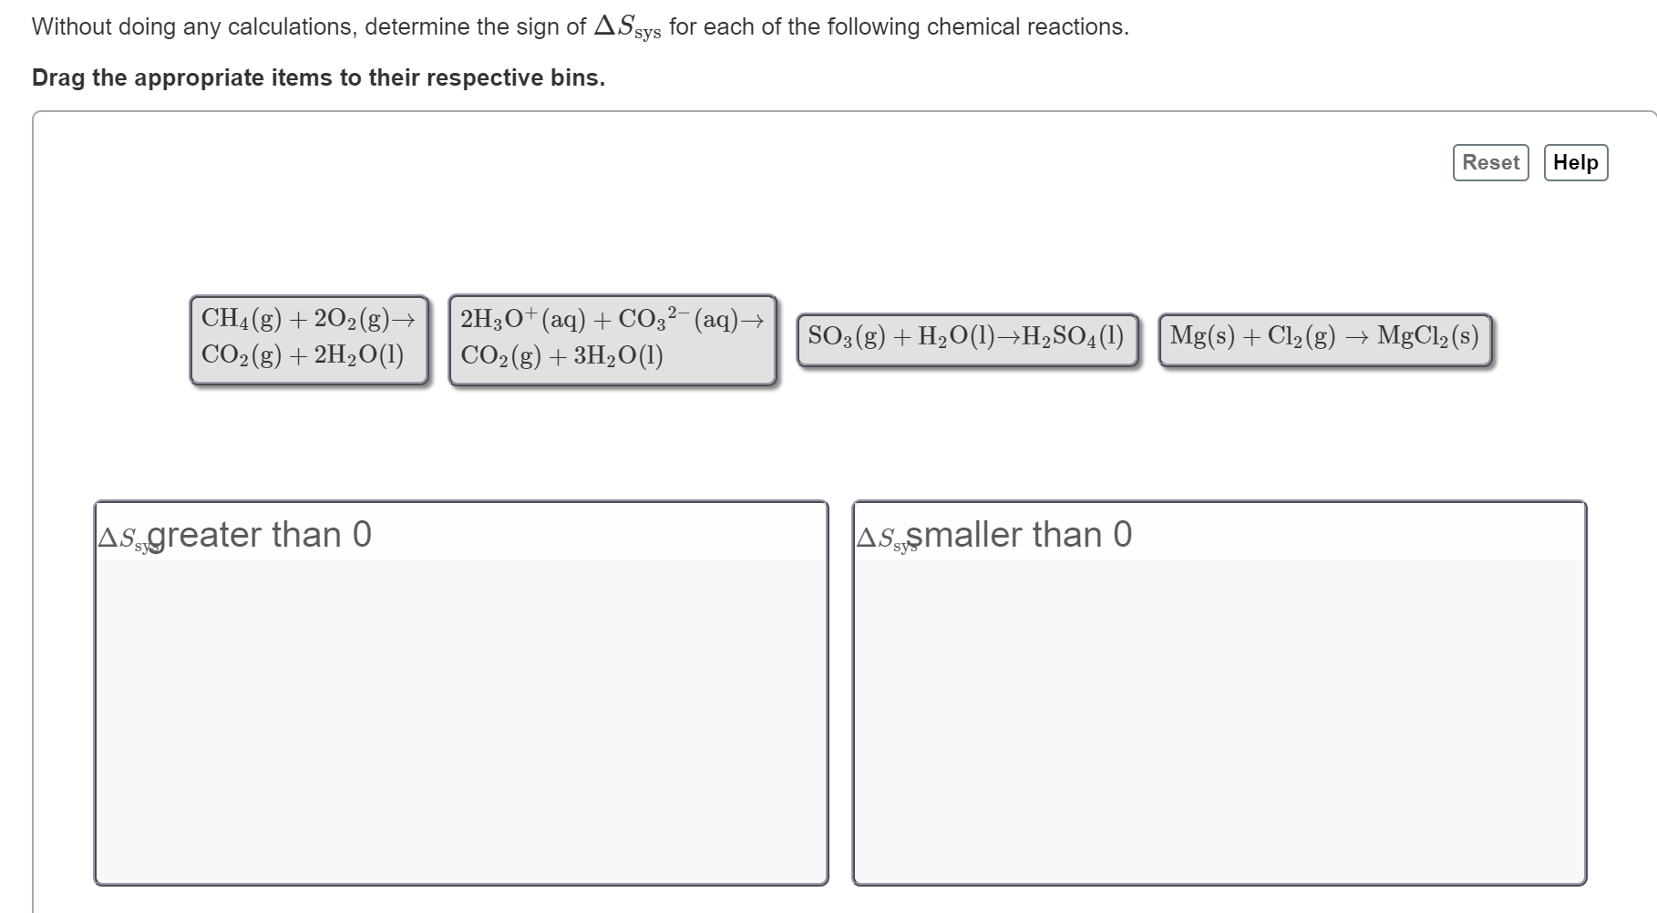
Task: Select the Mg plus Cl2 reaction tile
Action: pos(1324,337)
